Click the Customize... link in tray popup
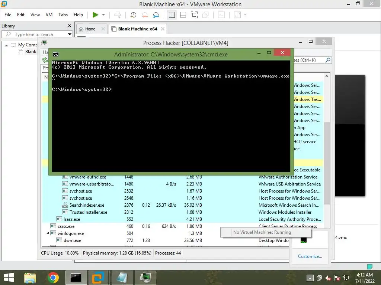Viewport: 381px width, 285px height. tap(310, 256)
